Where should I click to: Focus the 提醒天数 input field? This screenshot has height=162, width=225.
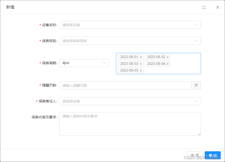pos(126,85)
